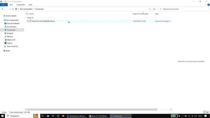Click the iso file icon
Image resolution: width=210 pixels, height=118 pixels.
(31, 21)
